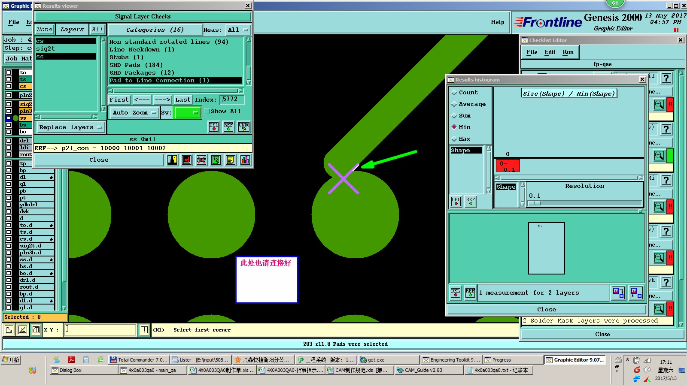The width and height of the screenshot is (687, 386).
Task: Open Run menu in Checklist Editor
Action: pos(568,52)
